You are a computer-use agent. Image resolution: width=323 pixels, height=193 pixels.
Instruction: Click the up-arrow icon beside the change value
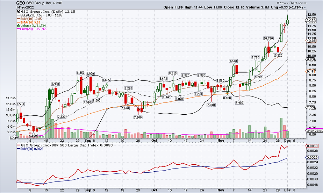pyautogui.click(x=305, y=7)
